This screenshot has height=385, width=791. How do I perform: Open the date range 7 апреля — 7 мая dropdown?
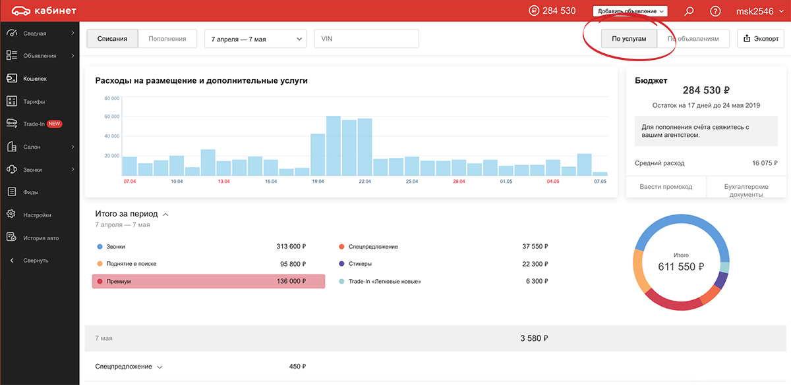[255, 39]
